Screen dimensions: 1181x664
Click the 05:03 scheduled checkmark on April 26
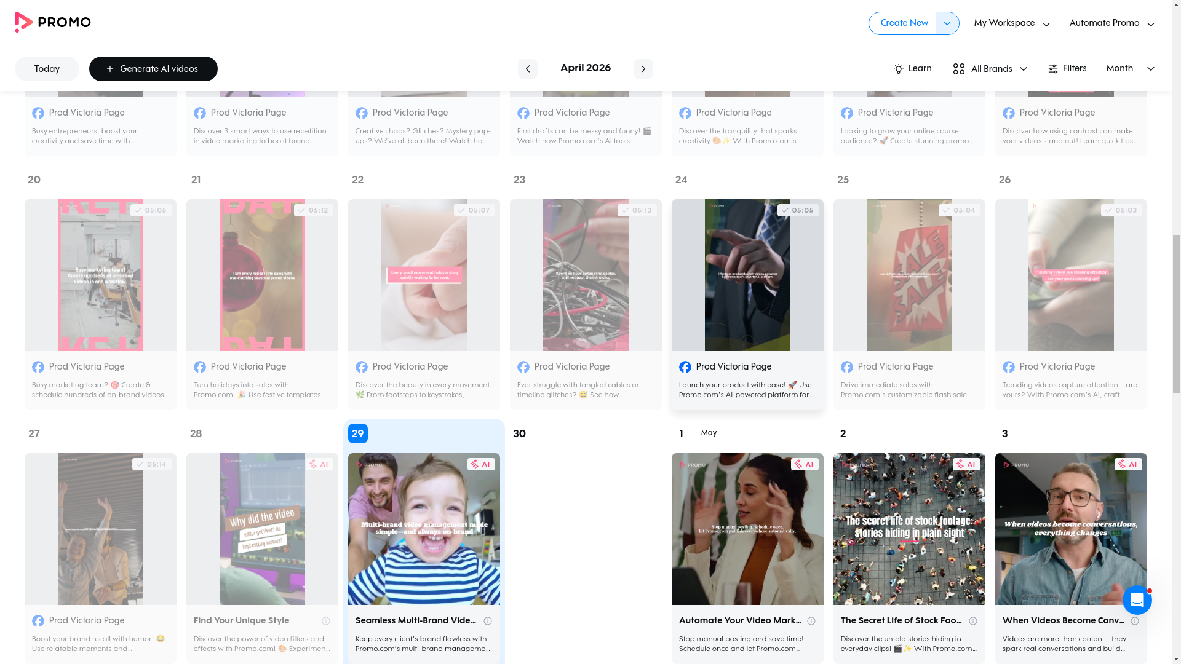point(1108,210)
